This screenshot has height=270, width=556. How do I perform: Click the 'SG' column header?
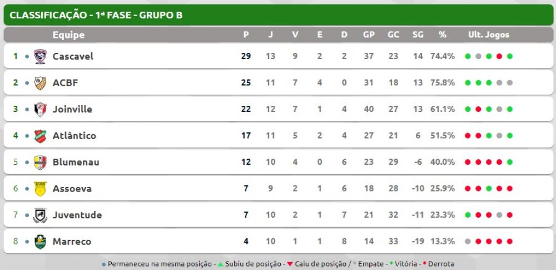pos(418,35)
